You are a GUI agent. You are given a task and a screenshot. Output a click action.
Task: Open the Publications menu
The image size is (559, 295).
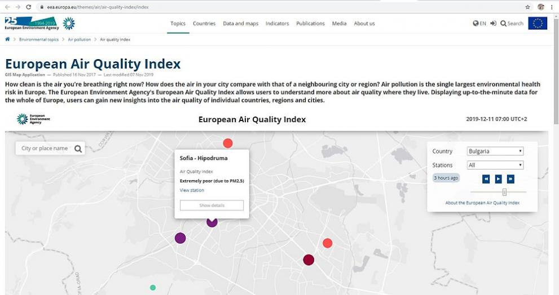tap(310, 24)
